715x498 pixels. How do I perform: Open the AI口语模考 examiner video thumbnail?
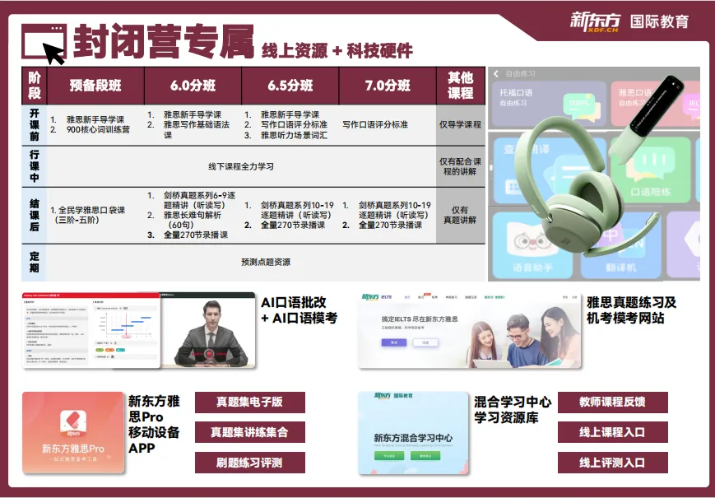[x=208, y=331]
